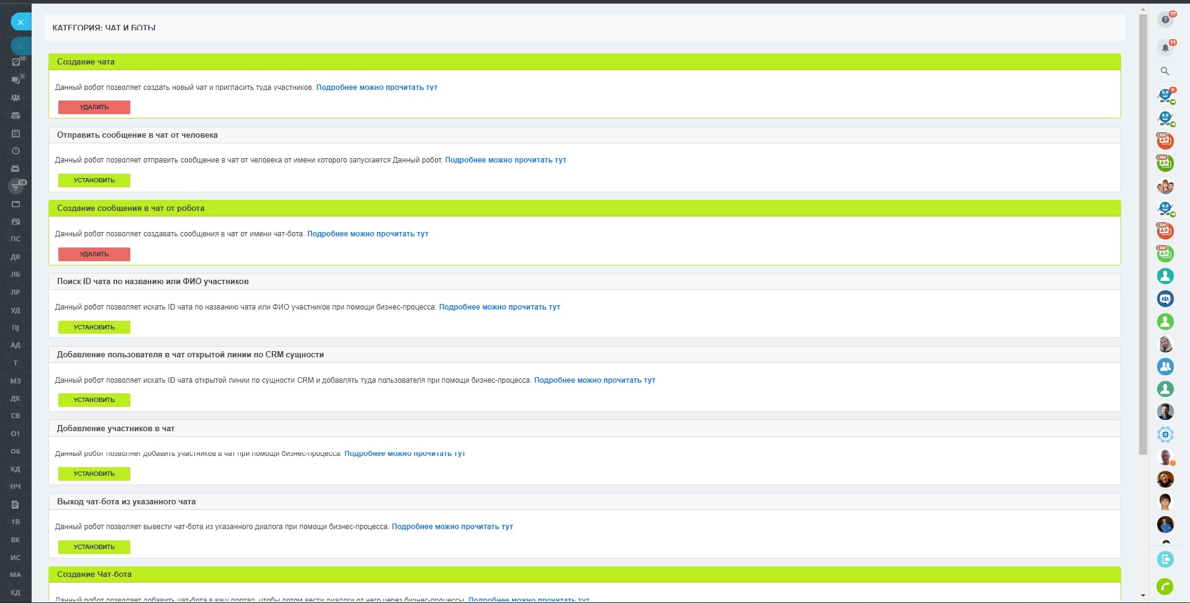Open details link for open line user adding

(595, 380)
